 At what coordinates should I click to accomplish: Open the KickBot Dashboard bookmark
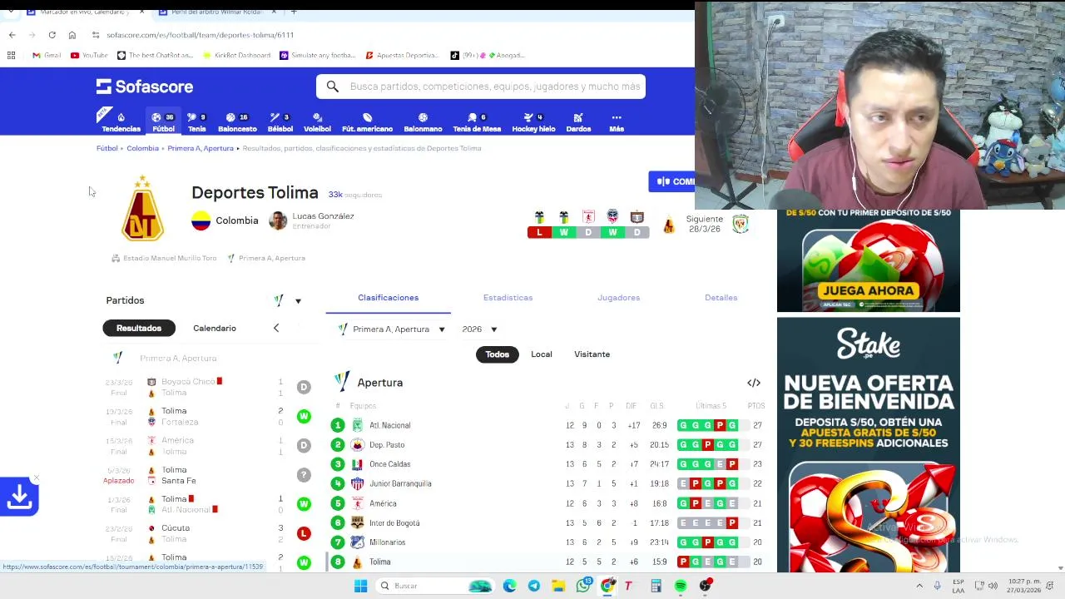pos(237,55)
